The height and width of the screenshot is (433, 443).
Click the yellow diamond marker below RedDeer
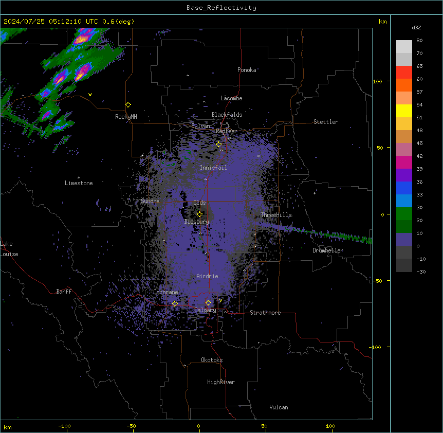coord(219,145)
